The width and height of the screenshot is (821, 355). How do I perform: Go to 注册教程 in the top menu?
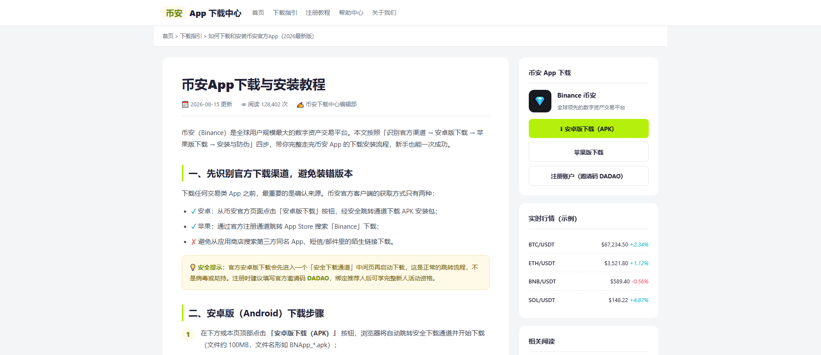pyautogui.click(x=318, y=13)
